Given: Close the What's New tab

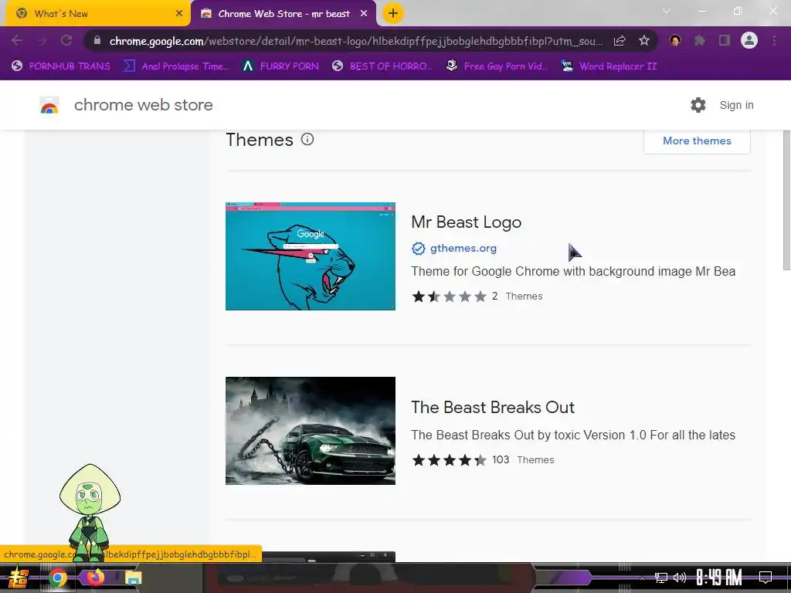Looking at the screenshot, I should [x=179, y=14].
